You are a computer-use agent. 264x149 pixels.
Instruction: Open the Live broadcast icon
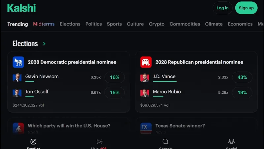[100, 141]
